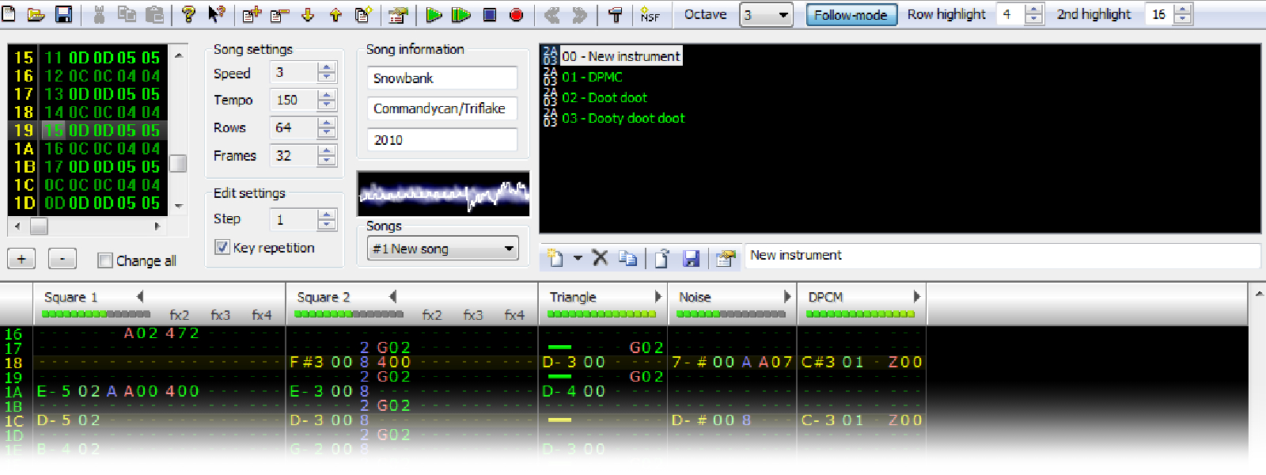Go to next song chevron icon

click(x=580, y=14)
